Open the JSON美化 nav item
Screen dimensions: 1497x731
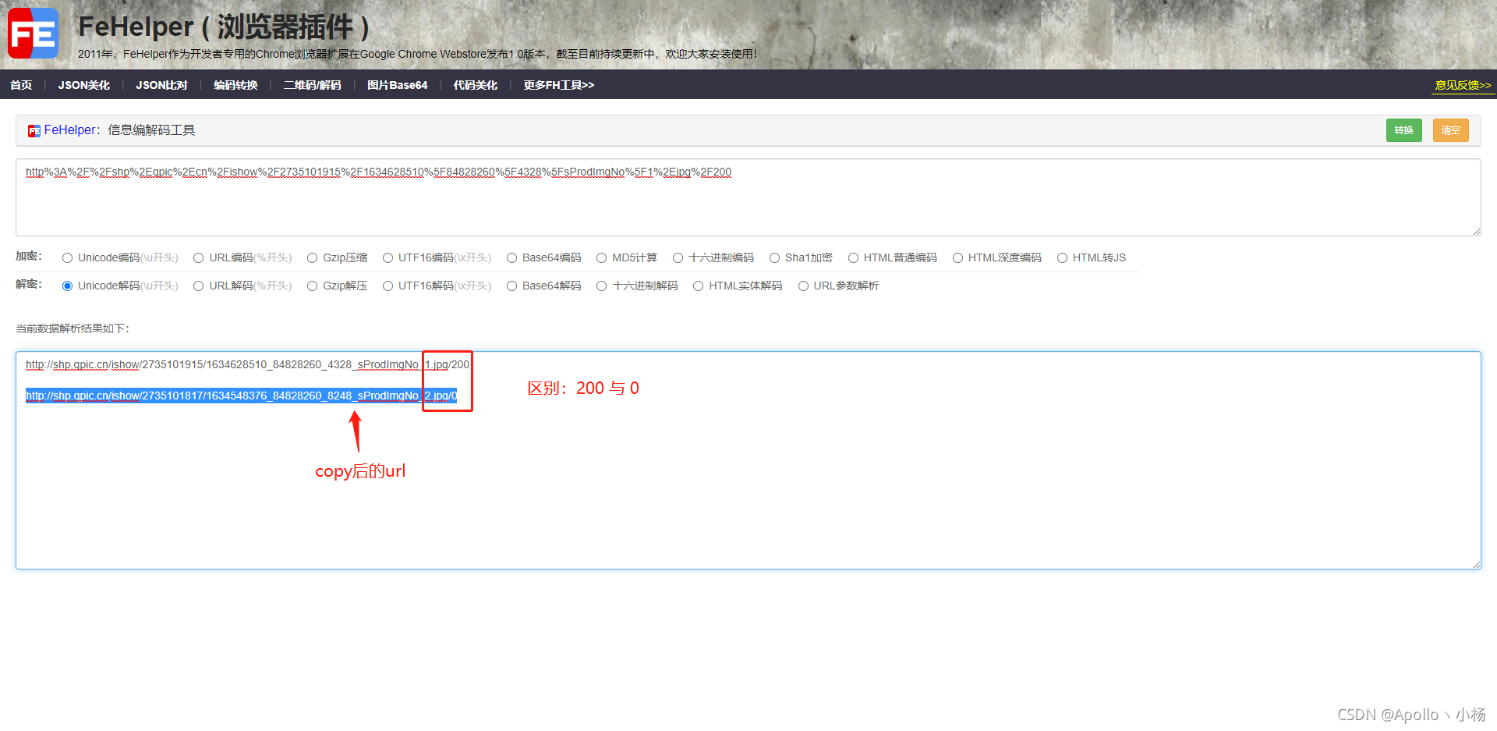tap(84, 85)
